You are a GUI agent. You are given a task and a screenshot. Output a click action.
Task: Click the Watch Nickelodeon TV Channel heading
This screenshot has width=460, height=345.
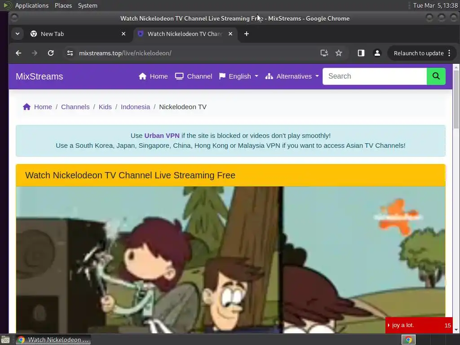click(x=130, y=175)
